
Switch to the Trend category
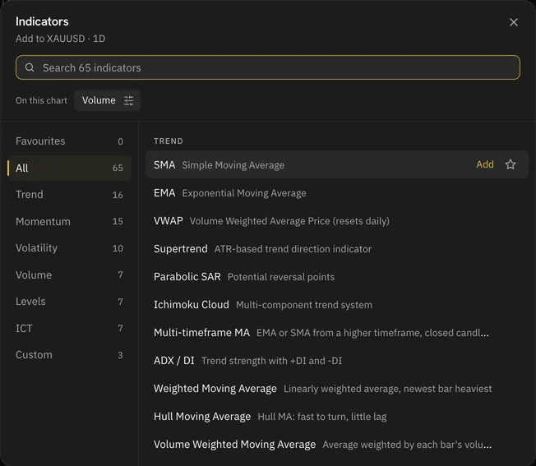pyautogui.click(x=69, y=195)
